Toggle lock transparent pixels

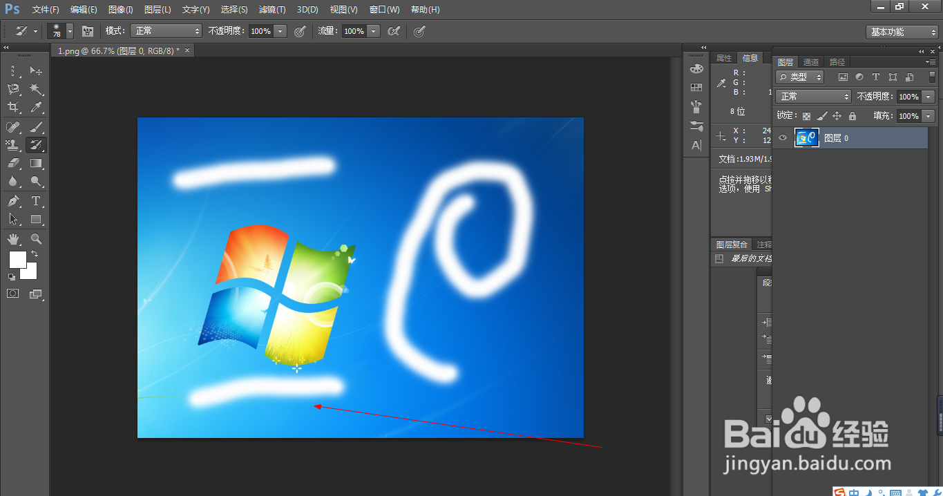click(x=806, y=116)
